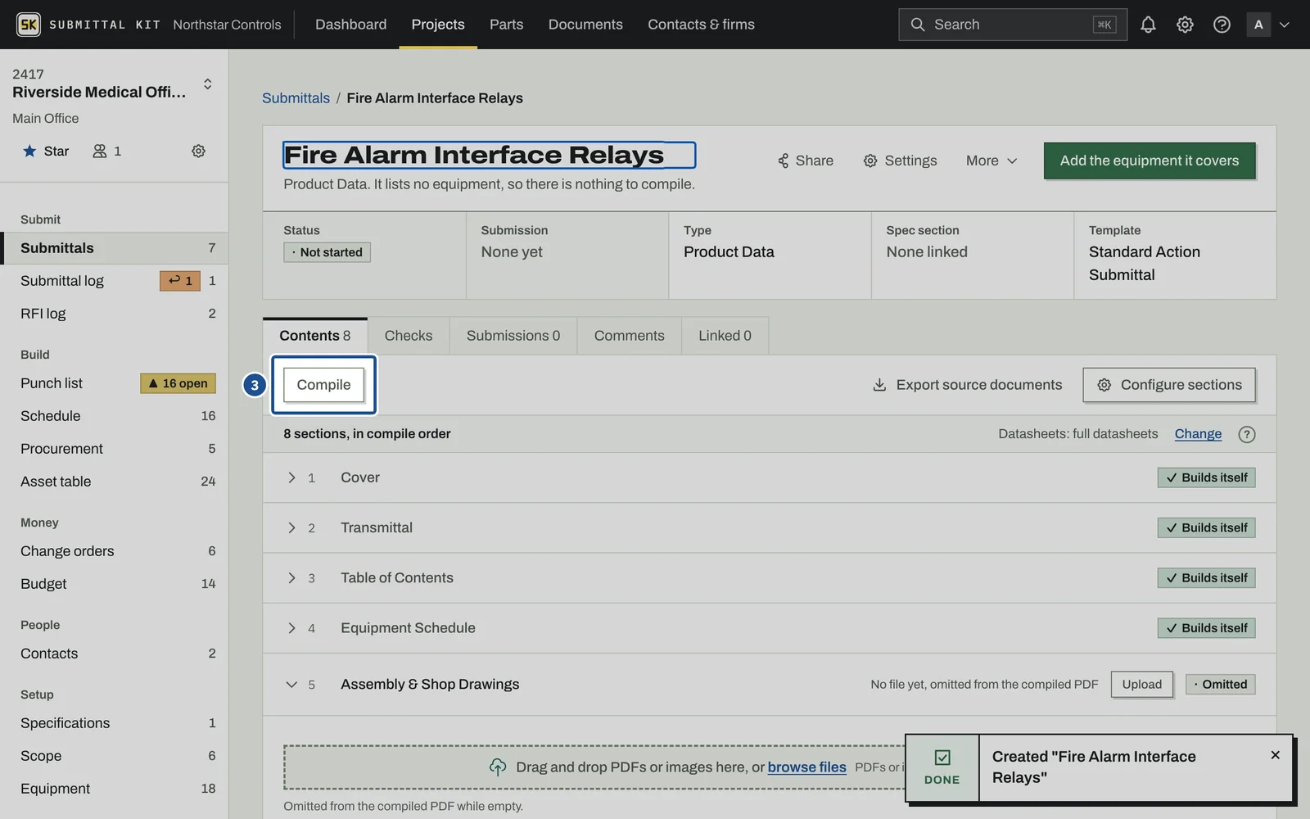Open the More dropdown menu
The width and height of the screenshot is (1310, 819).
click(x=992, y=161)
